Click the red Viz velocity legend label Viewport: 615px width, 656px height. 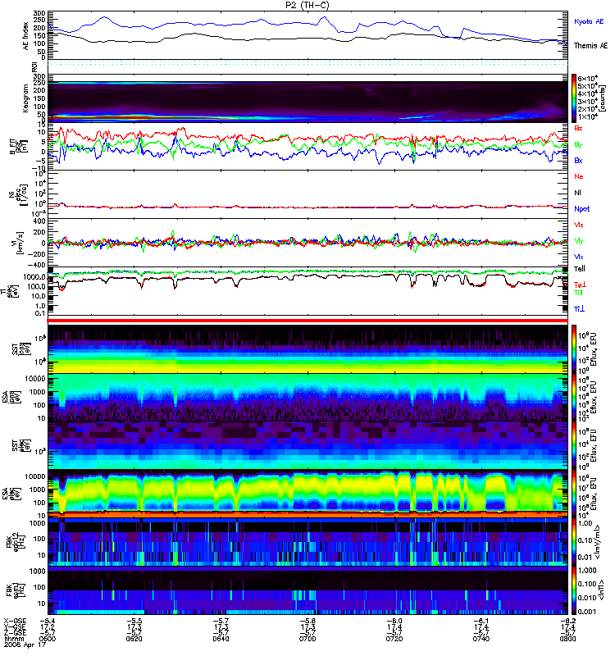[x=579, y=225]
